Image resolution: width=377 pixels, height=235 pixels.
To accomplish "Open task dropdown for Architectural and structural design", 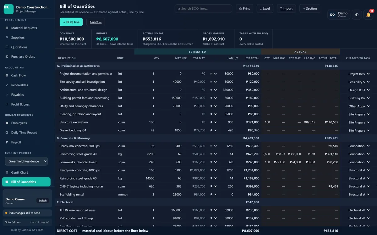I will click(x=359, y=90).
